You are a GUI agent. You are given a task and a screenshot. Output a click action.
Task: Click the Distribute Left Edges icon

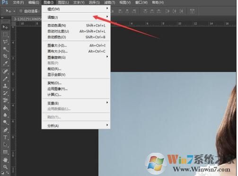click(x=167, y=11)
